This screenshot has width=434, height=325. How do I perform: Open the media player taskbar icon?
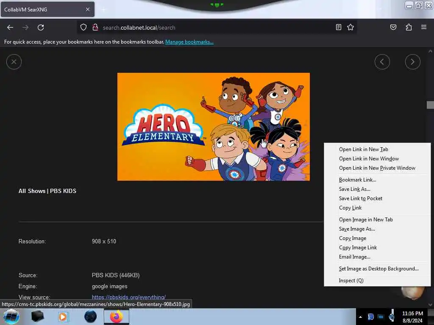pos(63,317)
